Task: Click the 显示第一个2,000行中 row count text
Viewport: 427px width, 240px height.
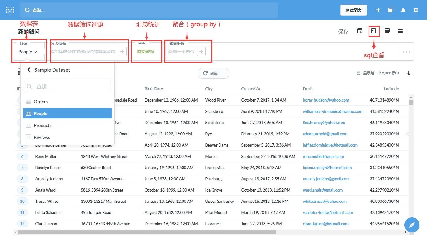Action: tap(381, 73)
